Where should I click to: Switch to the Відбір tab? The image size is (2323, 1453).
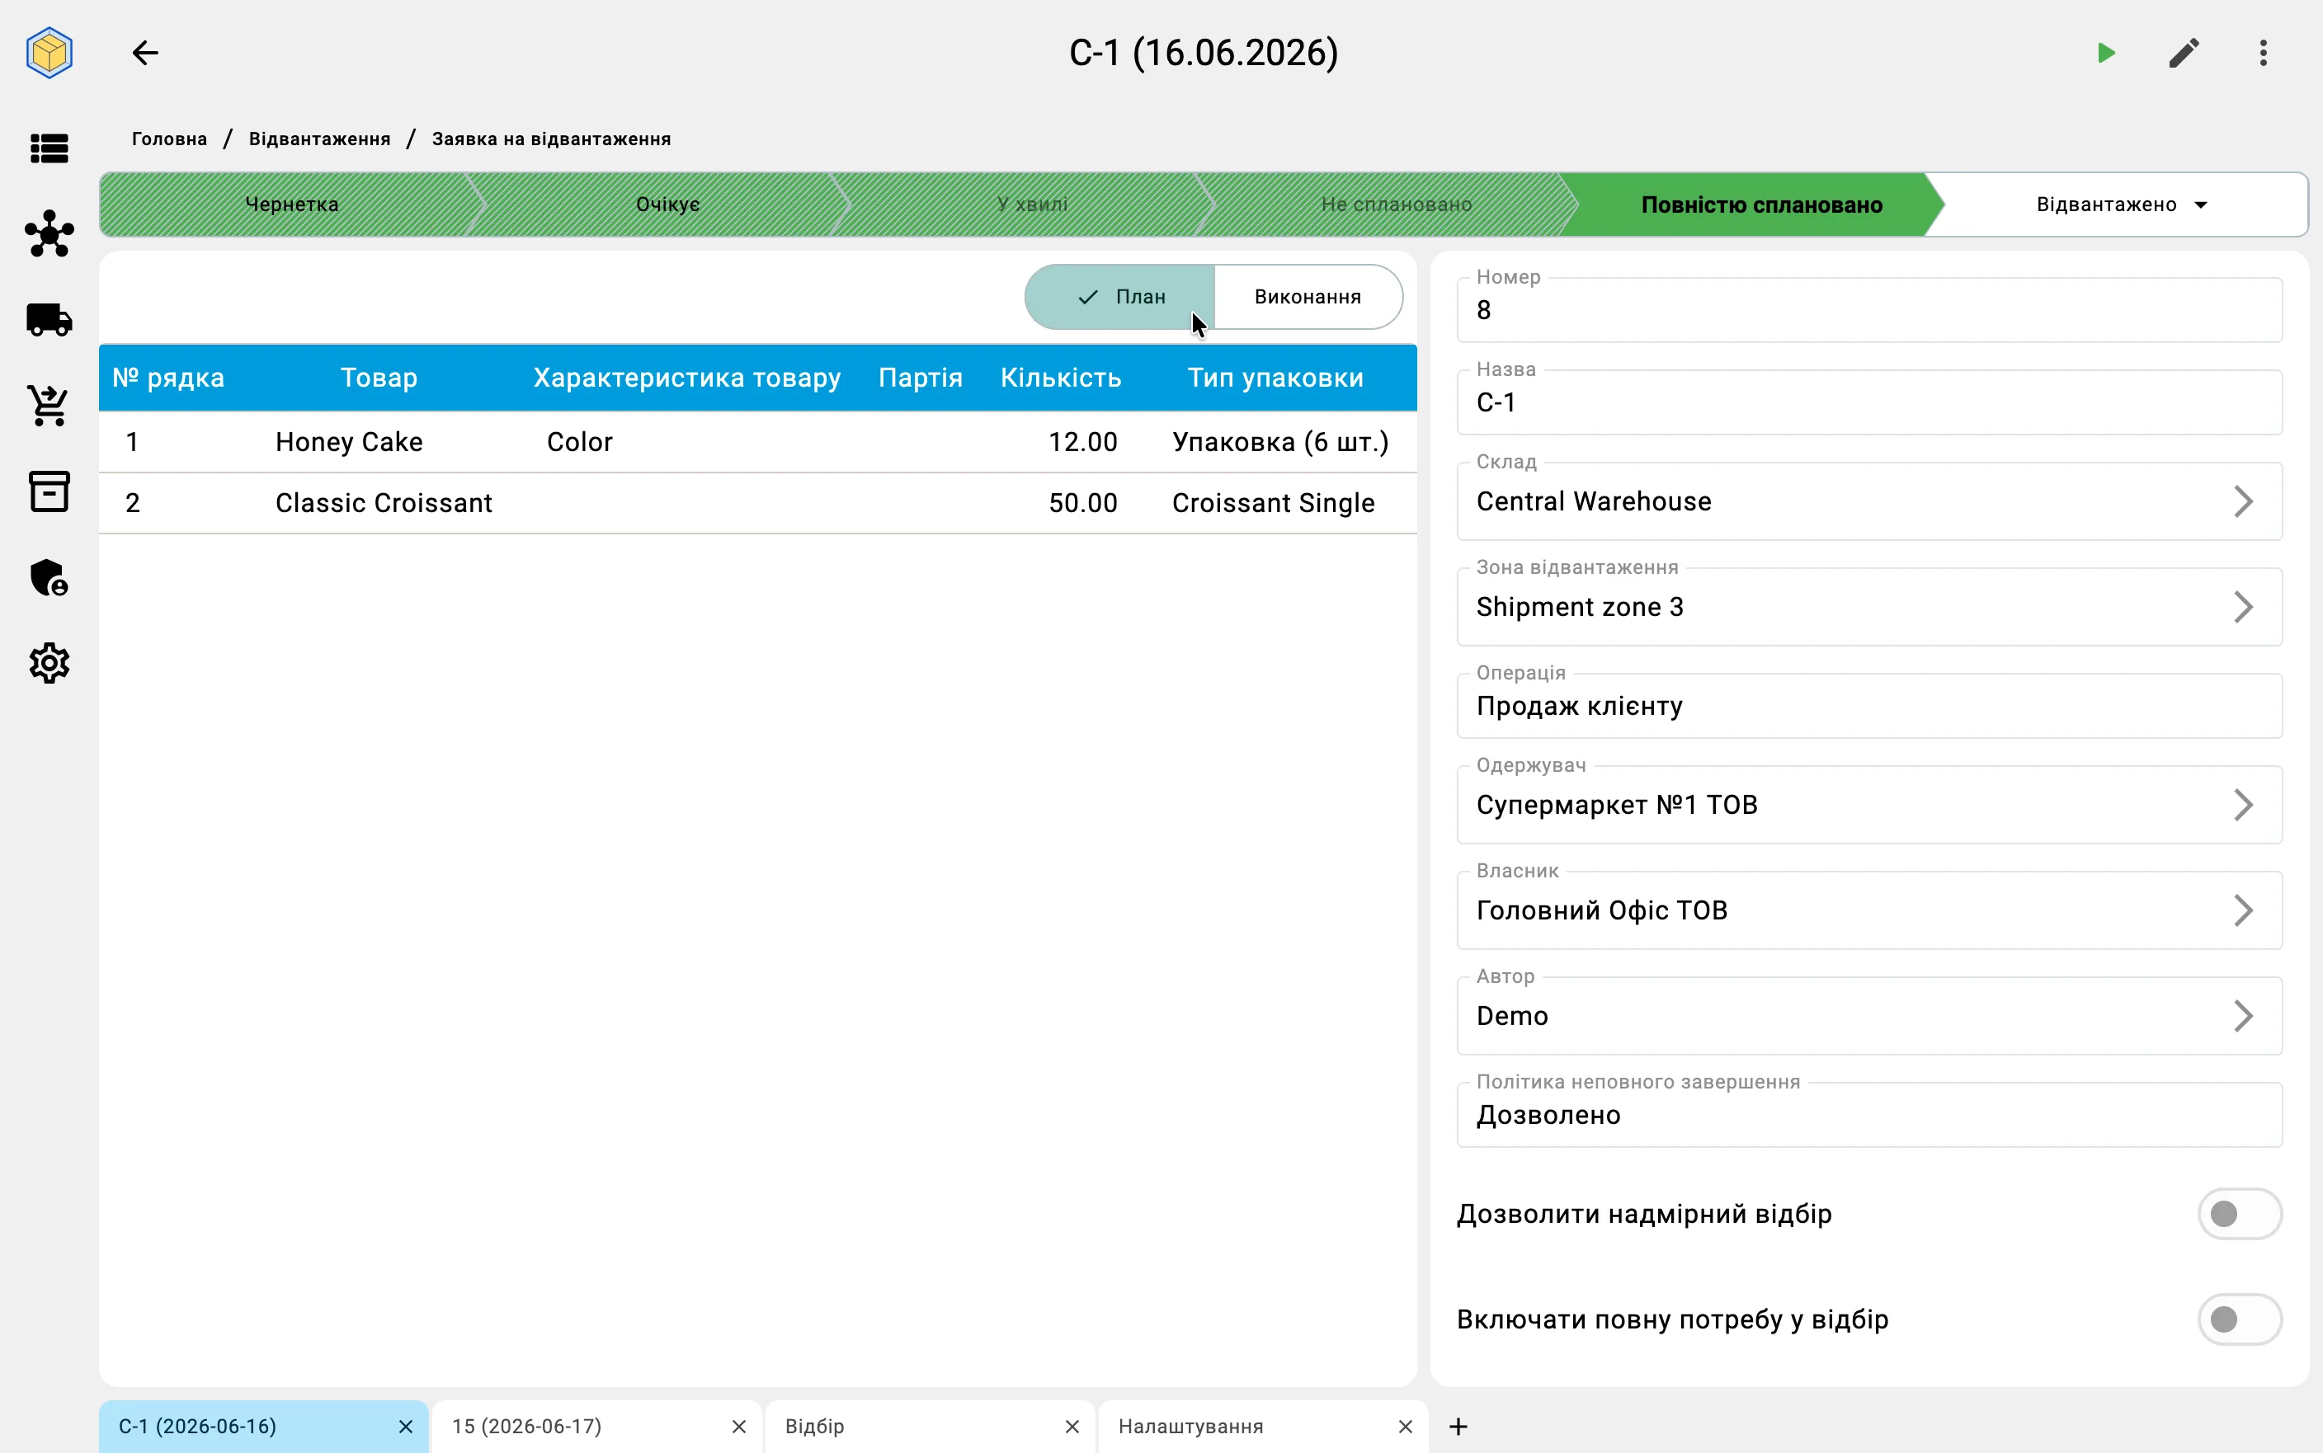(x=930, y=1427)
